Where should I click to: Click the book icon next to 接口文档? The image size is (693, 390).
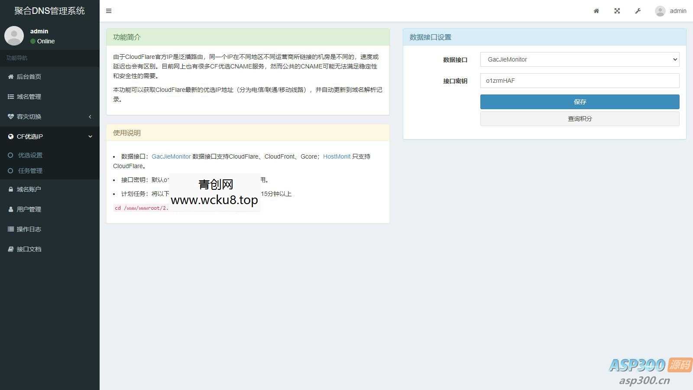[x=10, y=249]
